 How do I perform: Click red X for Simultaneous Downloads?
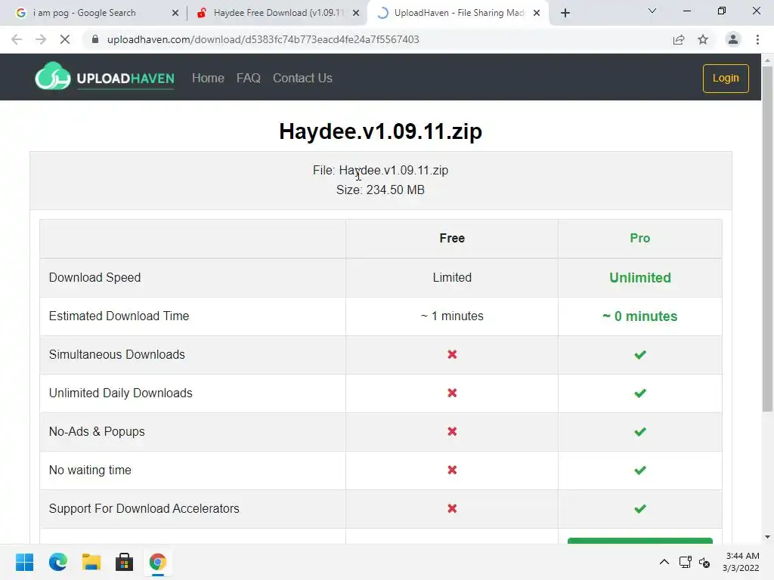click(452, 355)
